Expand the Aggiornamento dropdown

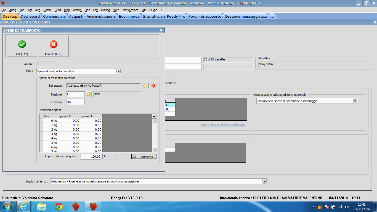[x=265, y=181]
